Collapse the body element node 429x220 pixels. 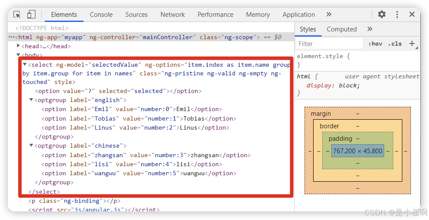click(19, 55)
